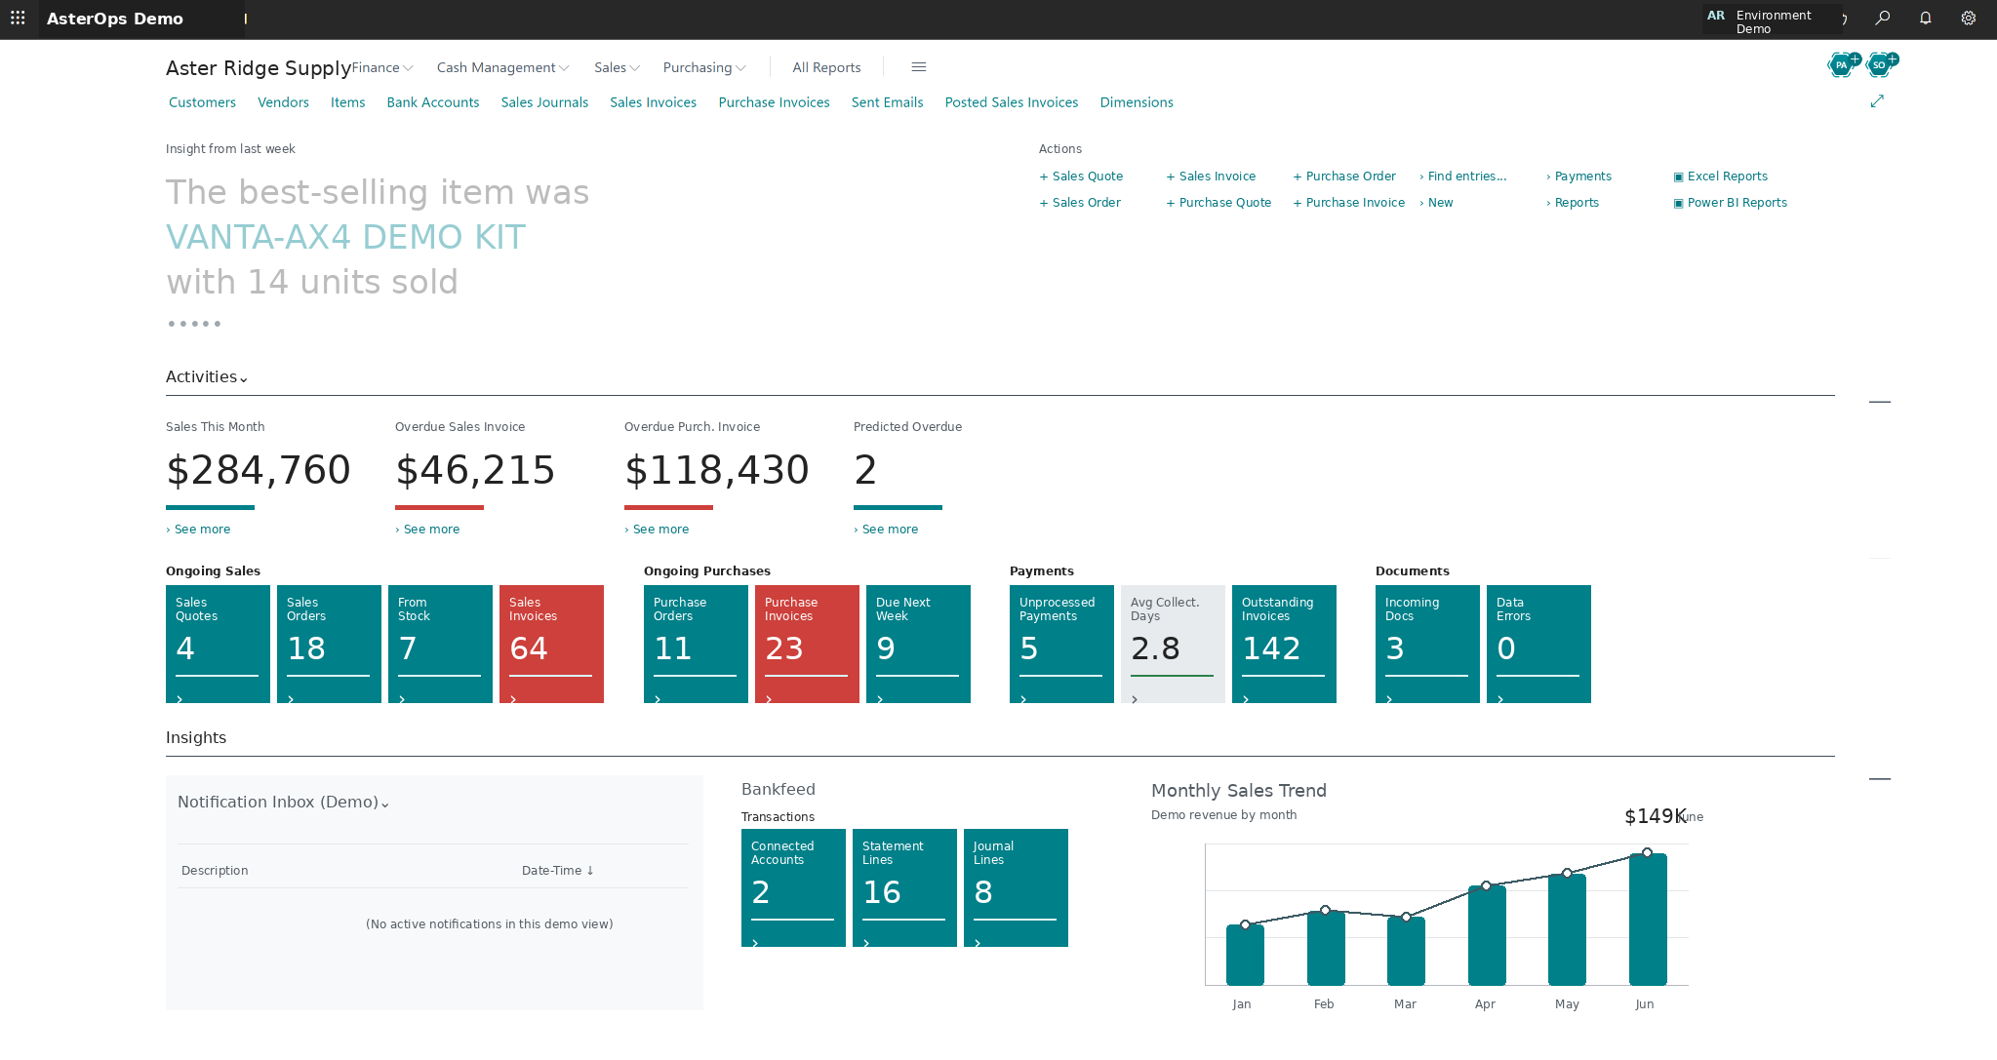Open the notifications bell
The image size is (1997, 1060).
point(1926,19)
